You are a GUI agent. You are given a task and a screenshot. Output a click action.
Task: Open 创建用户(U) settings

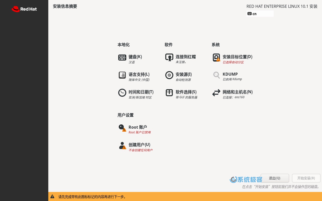click(139, 145)
